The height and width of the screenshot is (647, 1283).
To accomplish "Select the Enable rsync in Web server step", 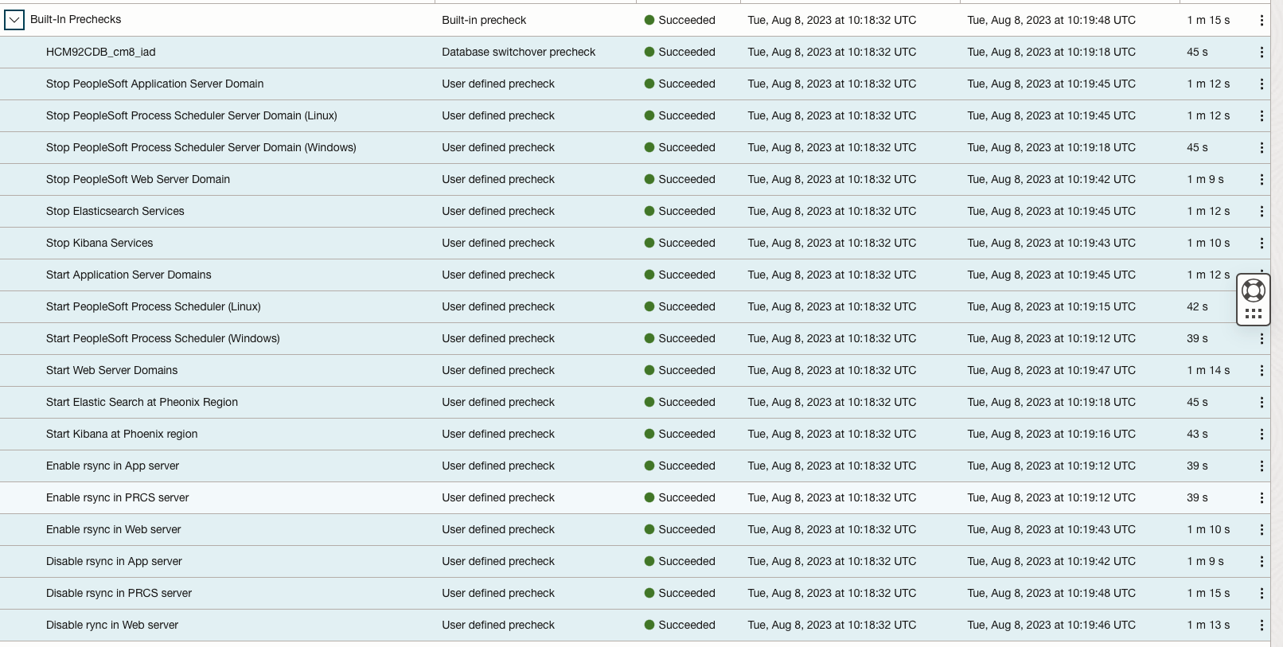I will [x=114, y=529].
